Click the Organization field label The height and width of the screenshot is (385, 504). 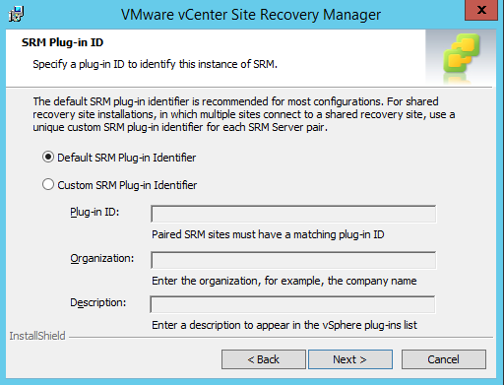(102, 259)
